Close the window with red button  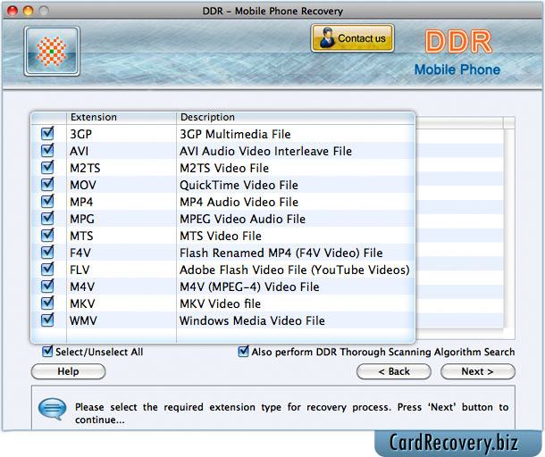[13, 11]
